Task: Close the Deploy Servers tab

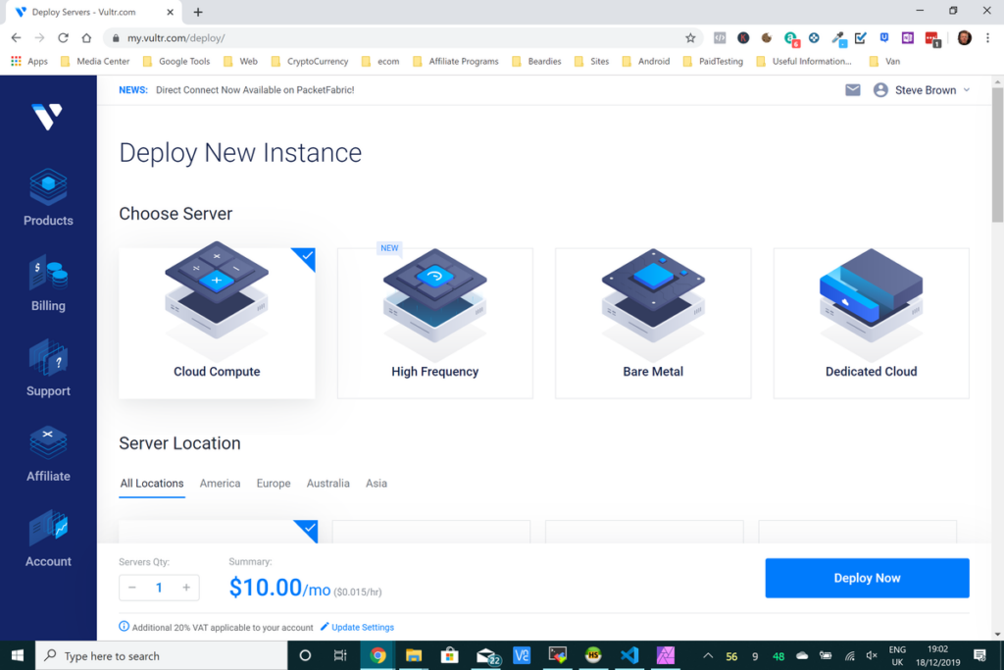Action: pyautogui.click(x=170, y=12)
